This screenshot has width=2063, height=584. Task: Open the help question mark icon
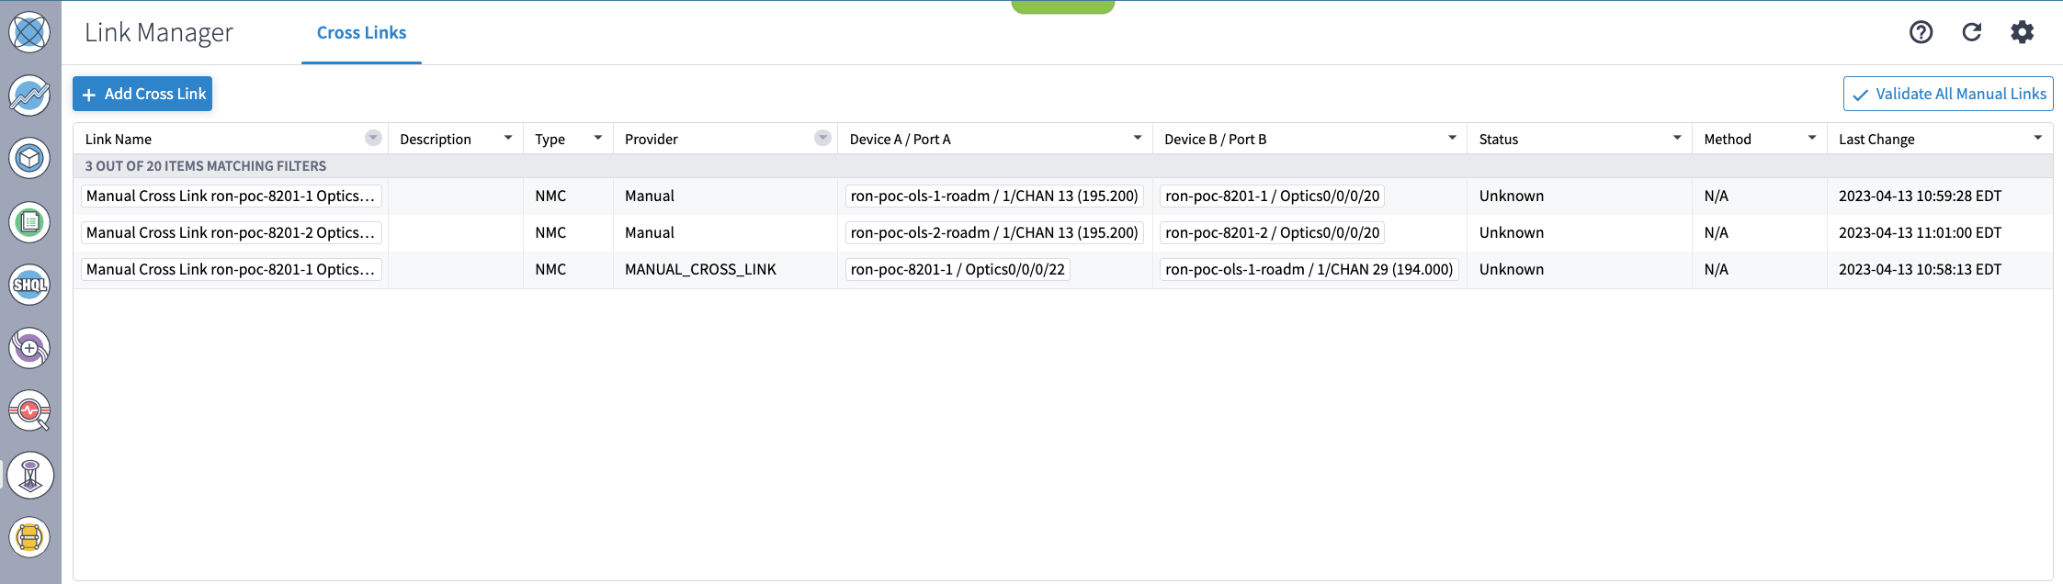pyautogui.click(x=1921, y=32)
